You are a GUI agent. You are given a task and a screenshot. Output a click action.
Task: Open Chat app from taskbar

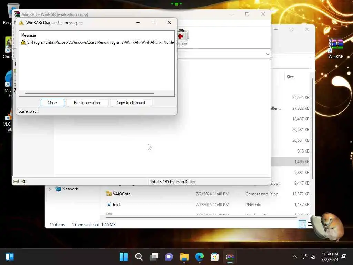(x=169, y=257)
